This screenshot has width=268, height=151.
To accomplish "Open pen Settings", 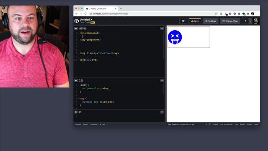I will pos(211,21).
